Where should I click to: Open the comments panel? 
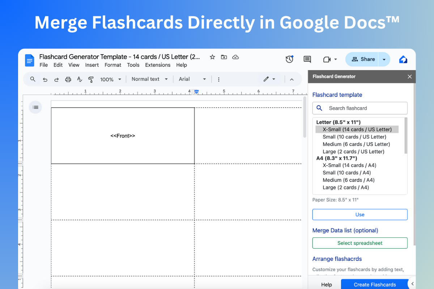307,59
